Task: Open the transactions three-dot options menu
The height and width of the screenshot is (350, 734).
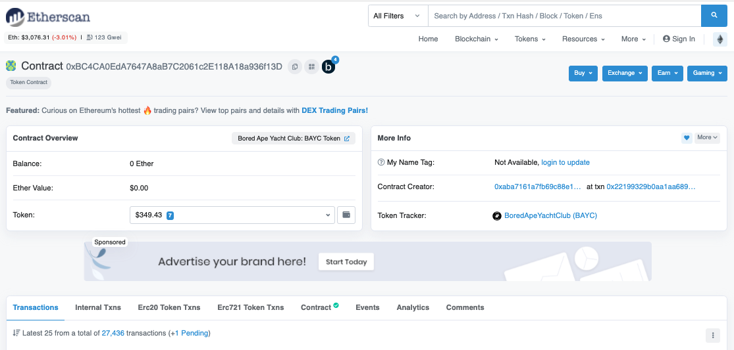Action: (712, 335)
